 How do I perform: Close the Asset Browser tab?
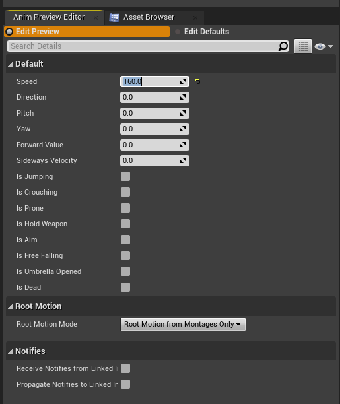(195, 18)
